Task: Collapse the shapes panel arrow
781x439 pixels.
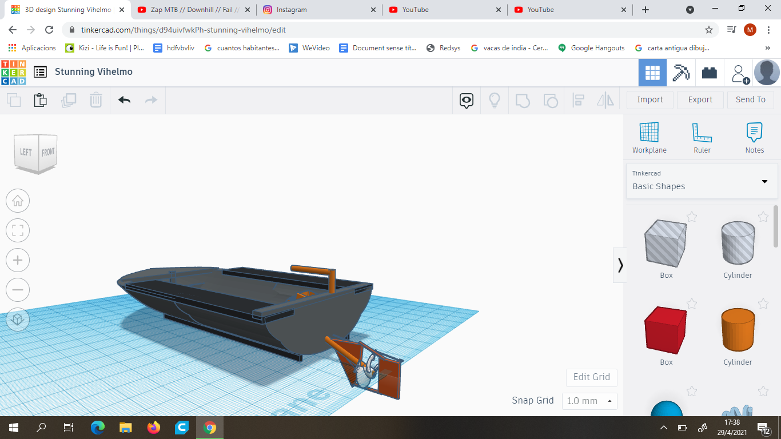Action: point(620,265)
